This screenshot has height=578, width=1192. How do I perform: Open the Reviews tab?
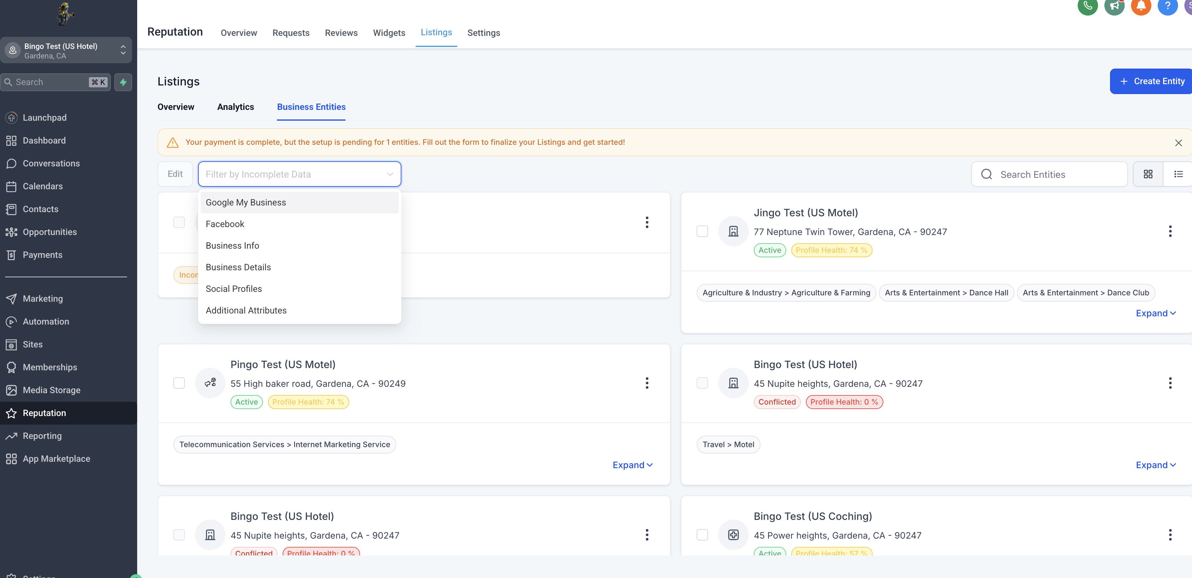341,33
